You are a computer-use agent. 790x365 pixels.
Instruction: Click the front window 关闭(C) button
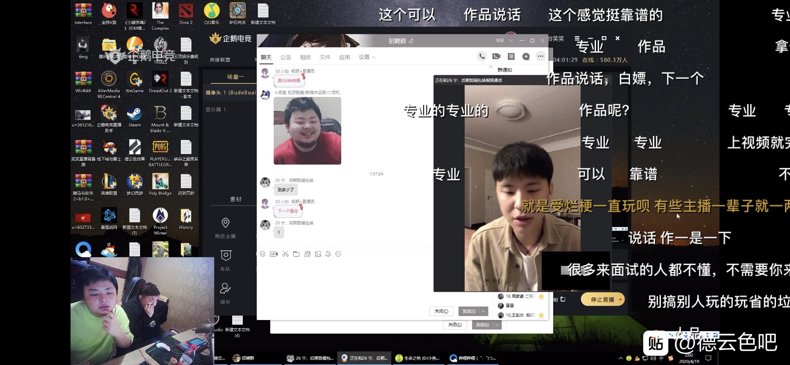pyautogui.click(x=441, y=311)
